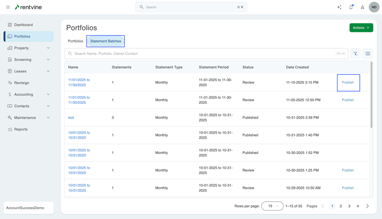This screenshot has height=219, width=382.
Task: Open the notifications bell
Action: pyautogui.click(x=351, y=7)
